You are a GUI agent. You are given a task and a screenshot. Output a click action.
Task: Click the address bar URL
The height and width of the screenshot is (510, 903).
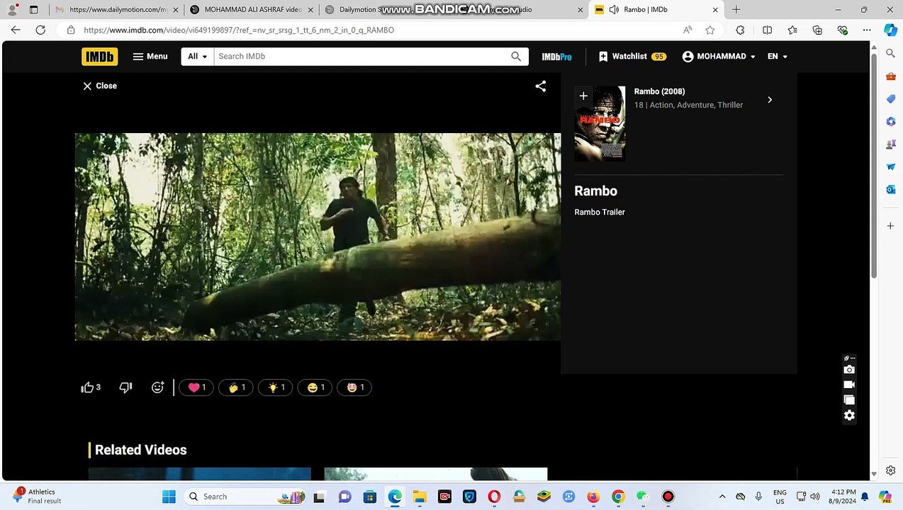point(239,30)
